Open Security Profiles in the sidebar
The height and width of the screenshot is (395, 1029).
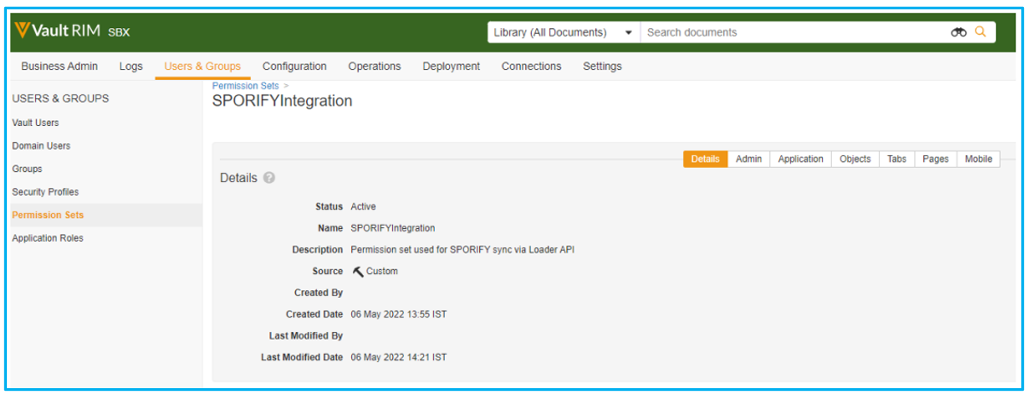coord(45,192)
